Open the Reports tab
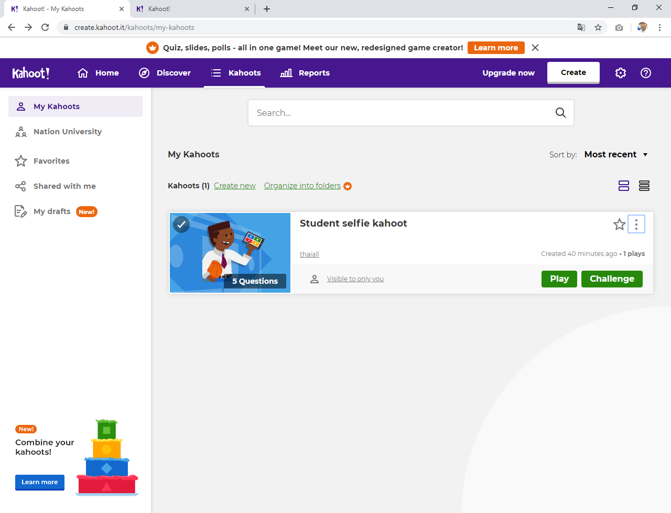The width and height of the screenshot is (671, 513). click(x=305, y=73)
